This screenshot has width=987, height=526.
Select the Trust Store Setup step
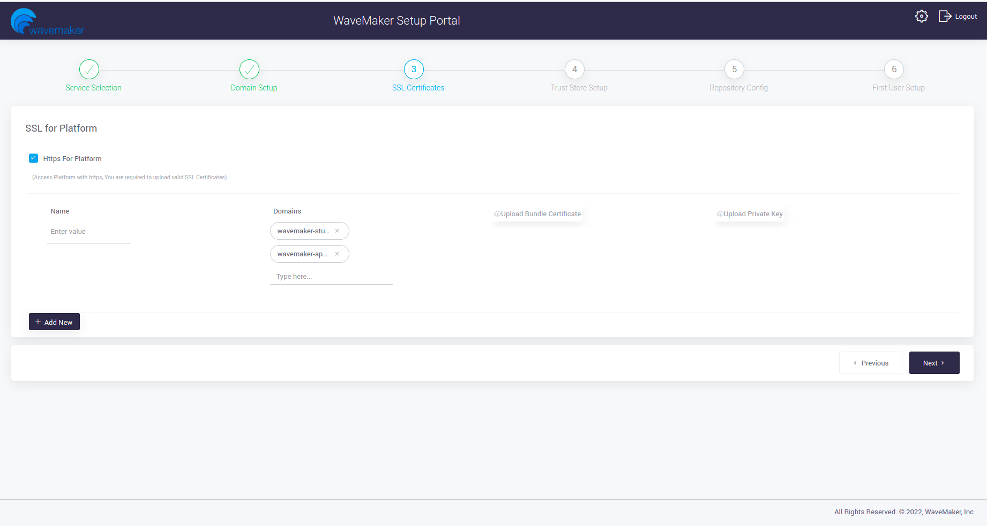[x=574, y=69]
